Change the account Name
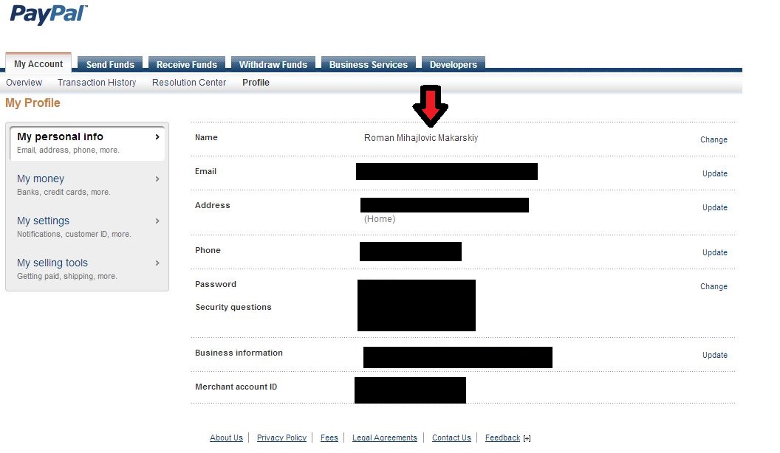The width and height of the screenshot is (780, 453). (x=714, y=139)
